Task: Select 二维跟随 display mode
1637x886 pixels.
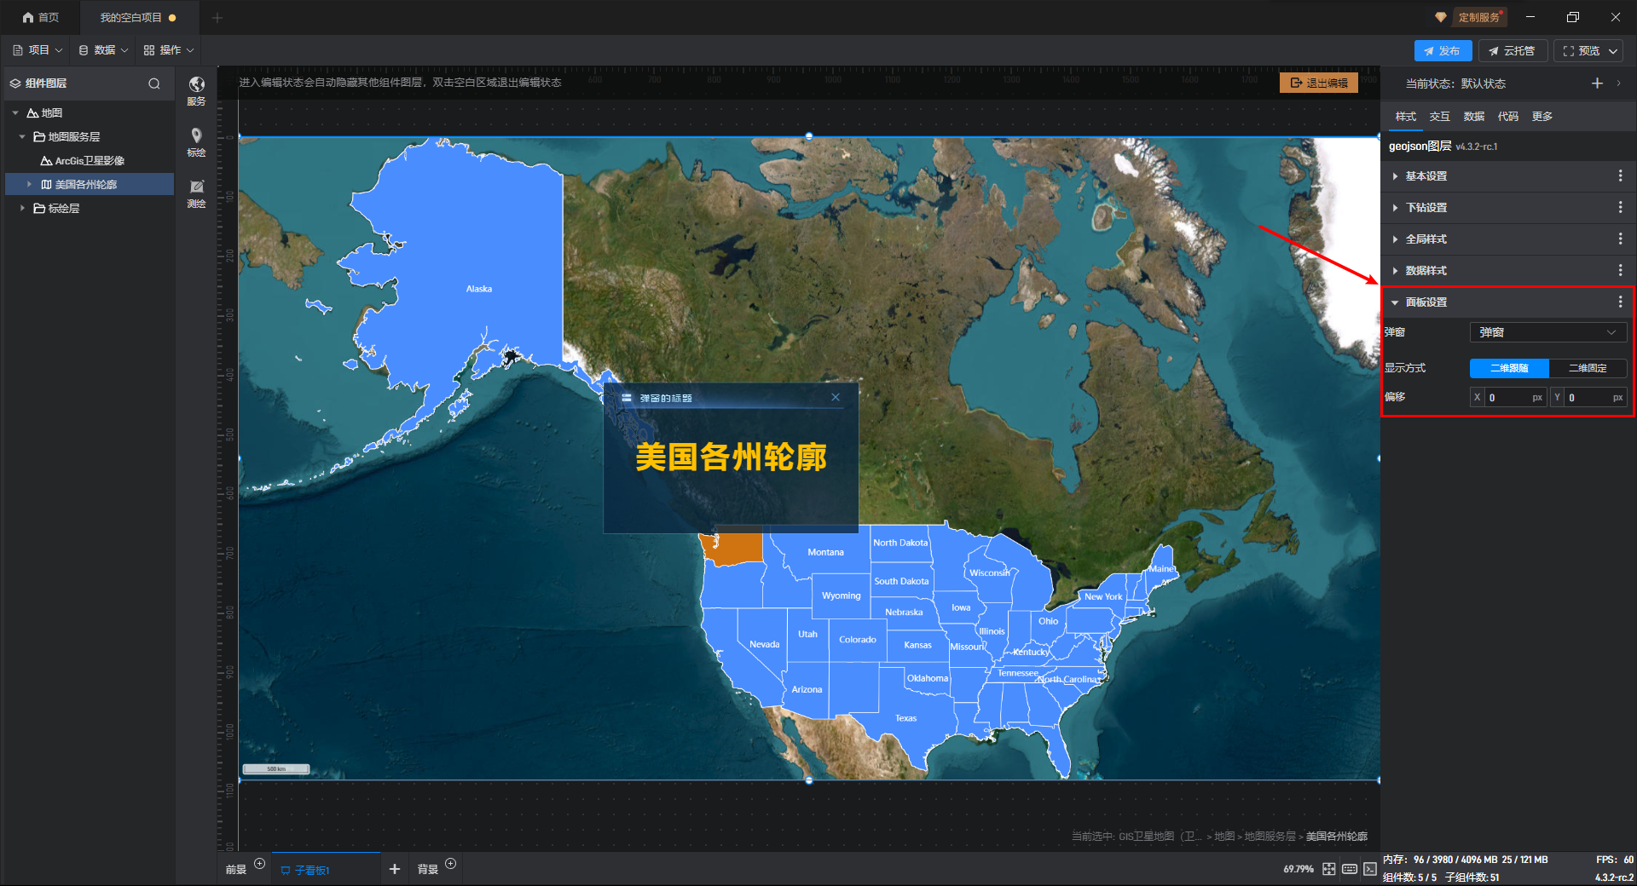Action: 1508,368
